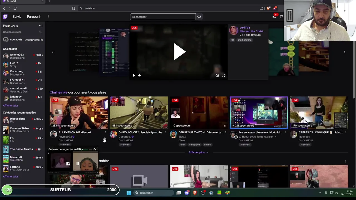Open Windows Start menu
This screenshot has width=356, height=200.
[129, 193]
